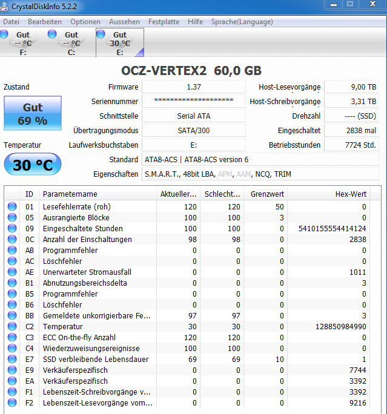This screenshot has width=387, height=414.
Task: Open the Aussehen menu
Action: point(124,22)
